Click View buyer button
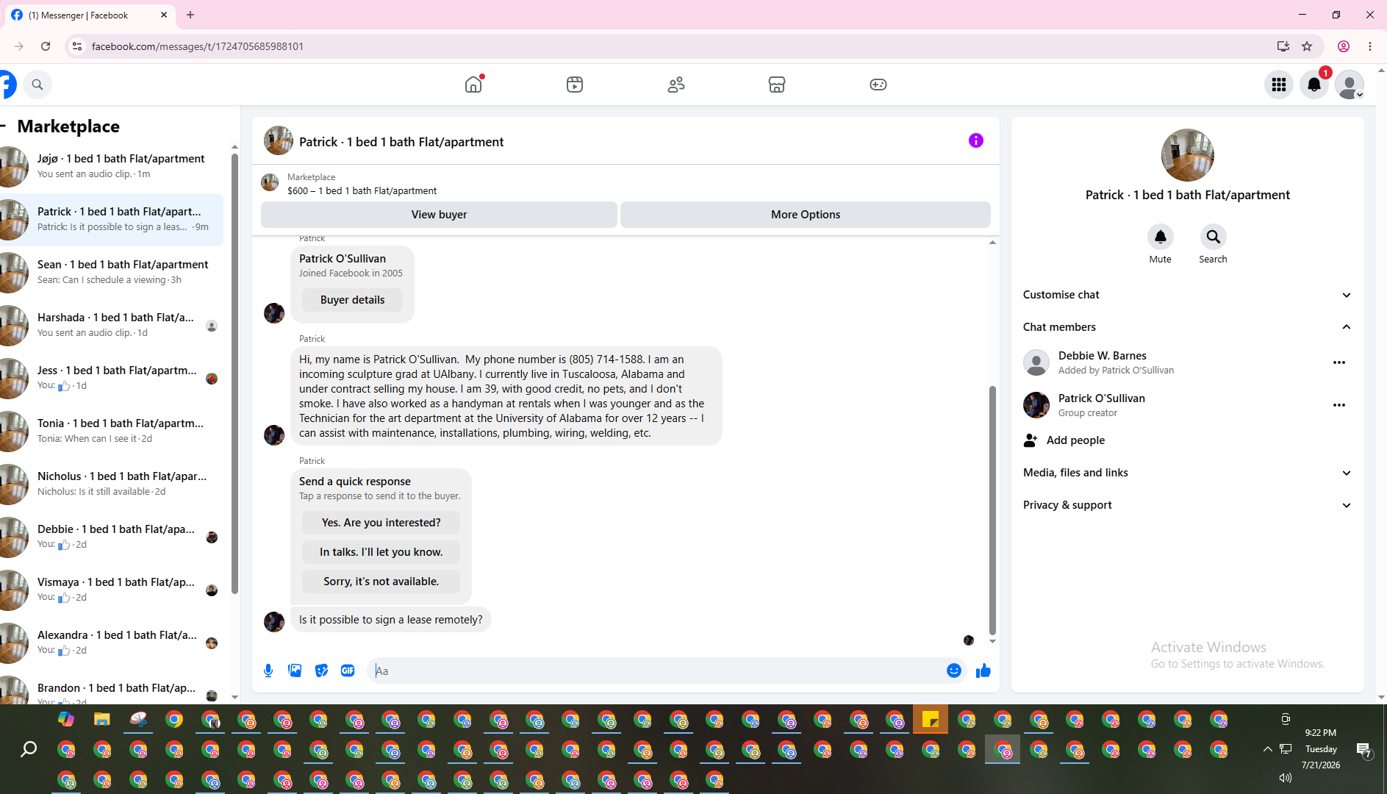Screen dimensions: 1387x794 pos(439,215)
